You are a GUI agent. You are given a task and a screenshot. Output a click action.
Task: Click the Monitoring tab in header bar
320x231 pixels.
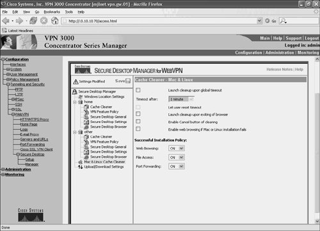click(308, 52)
